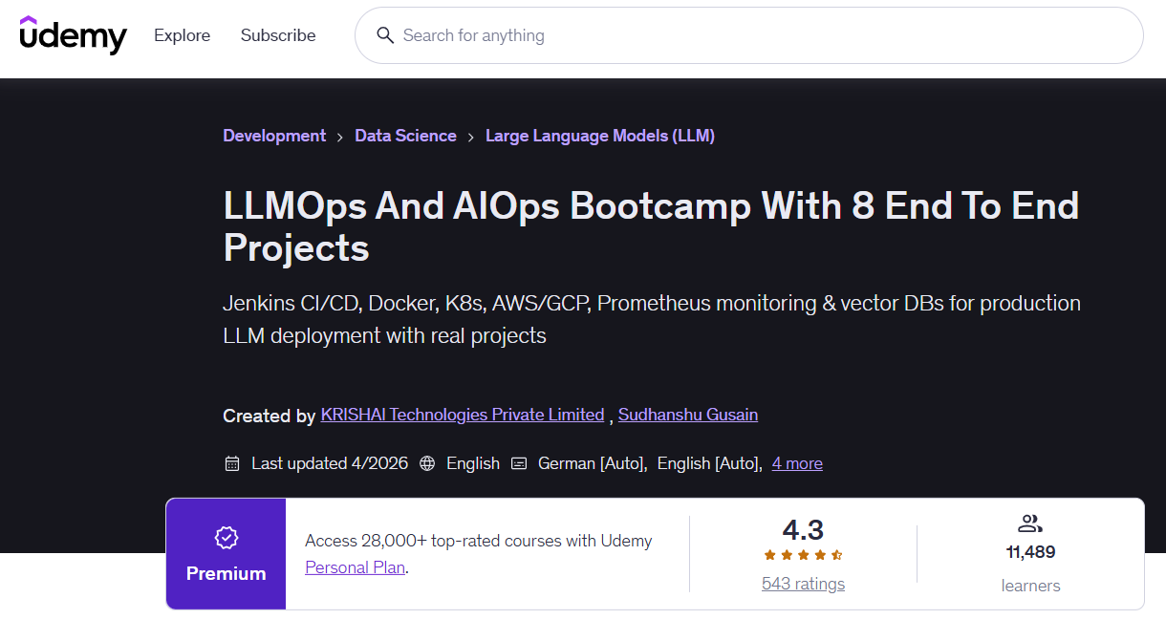The width and height of the screenshot is (1166, 641).
Task: Click the Created by label
Action: pos(269,416)
